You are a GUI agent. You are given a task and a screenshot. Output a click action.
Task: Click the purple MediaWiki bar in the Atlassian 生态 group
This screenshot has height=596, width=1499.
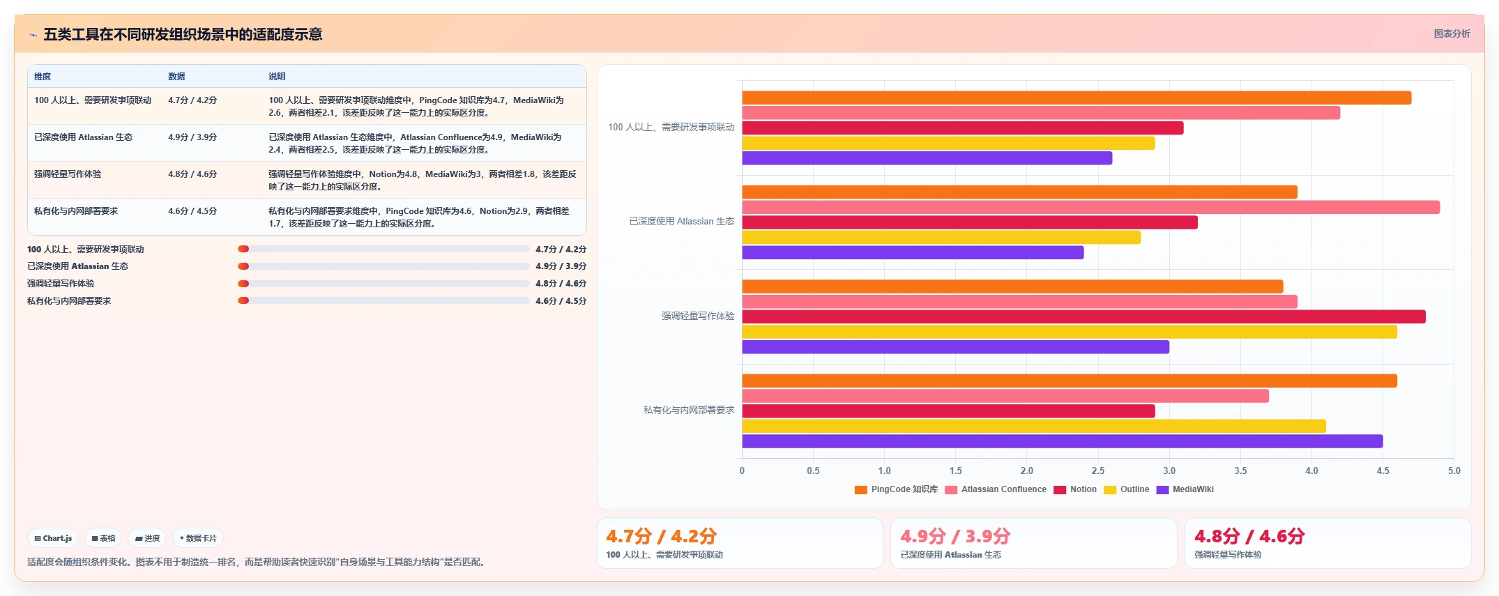click(x=913, y=252)
